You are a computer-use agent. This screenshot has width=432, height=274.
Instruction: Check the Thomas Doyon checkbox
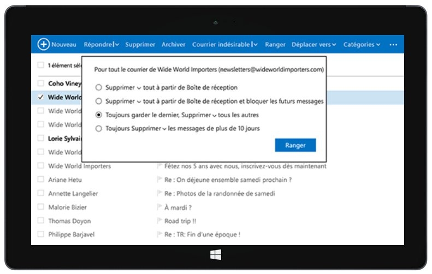tap(41, 221)
